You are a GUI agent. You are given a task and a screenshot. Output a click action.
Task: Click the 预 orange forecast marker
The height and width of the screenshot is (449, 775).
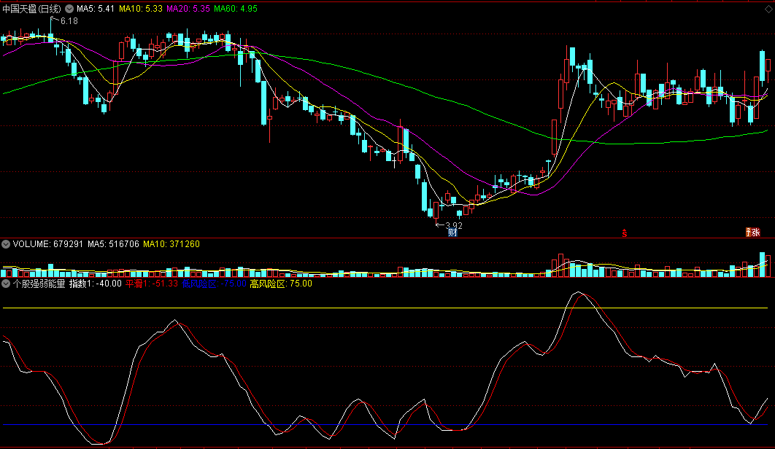point(748,233)
